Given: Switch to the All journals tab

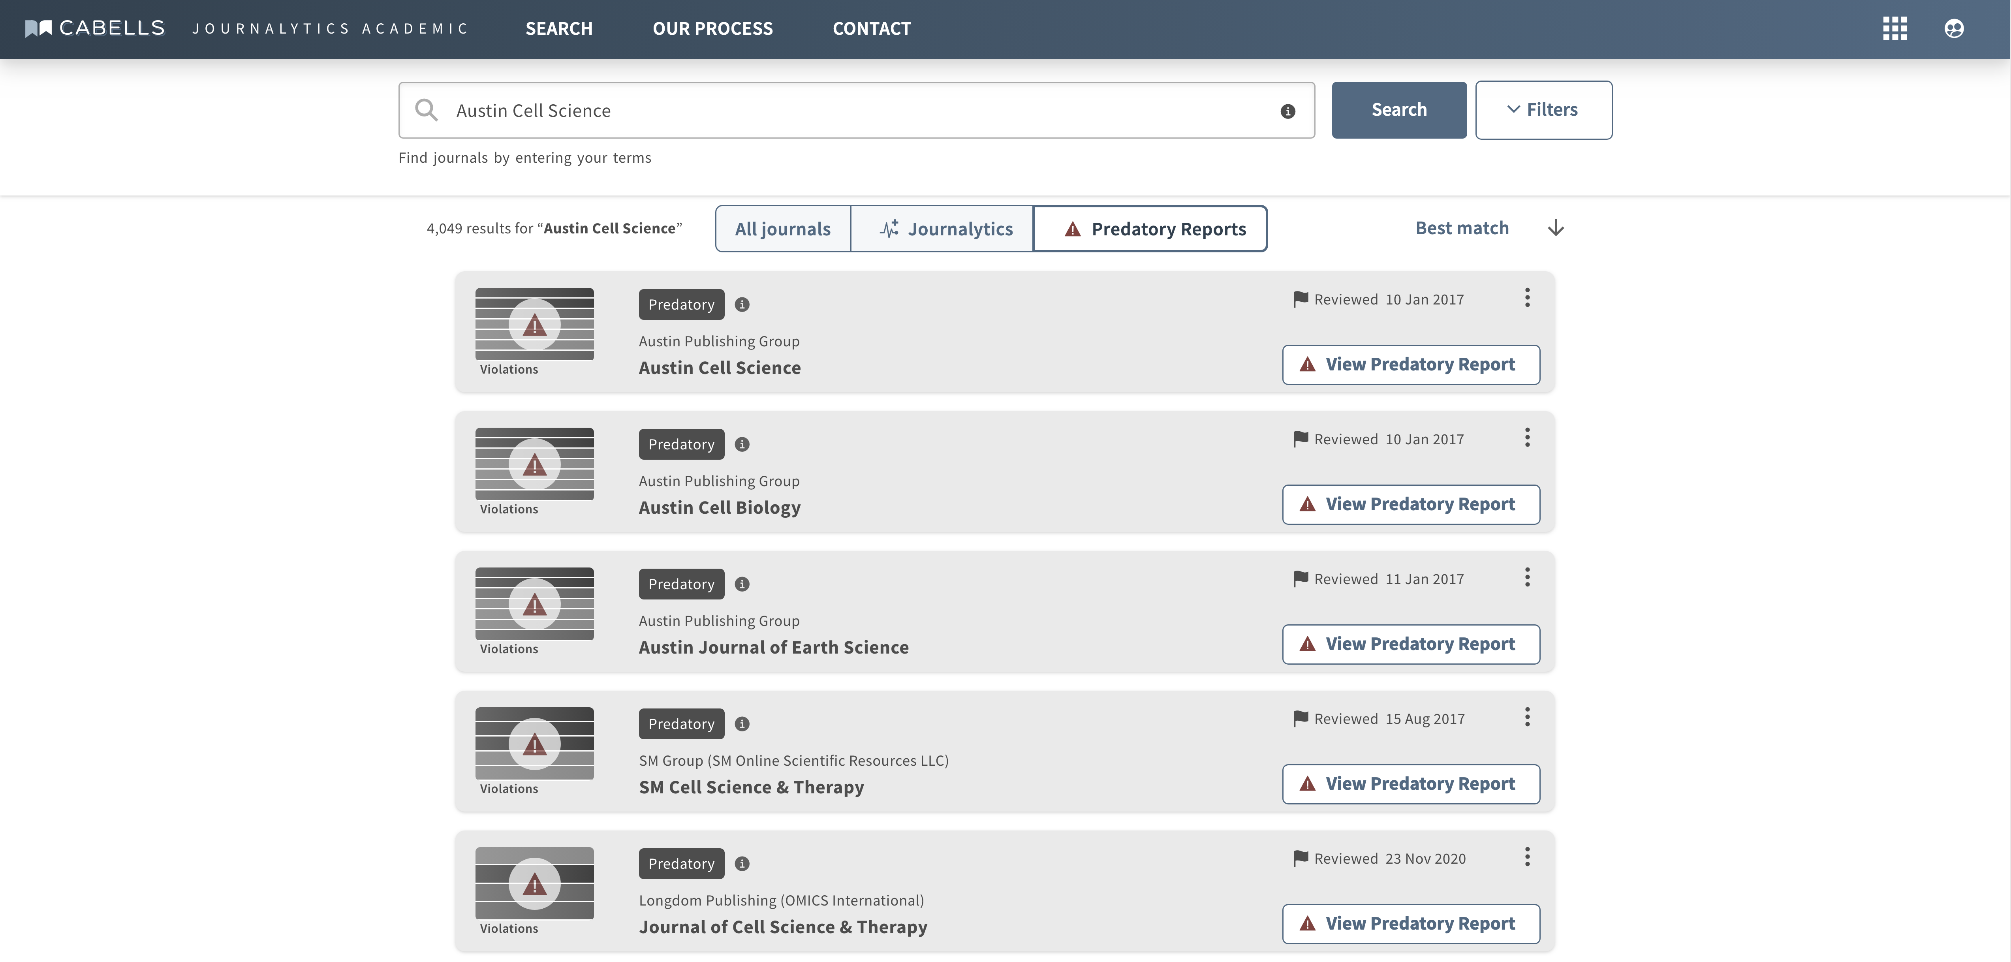Looking at the screenshot, I should click(x=782, y=229).
